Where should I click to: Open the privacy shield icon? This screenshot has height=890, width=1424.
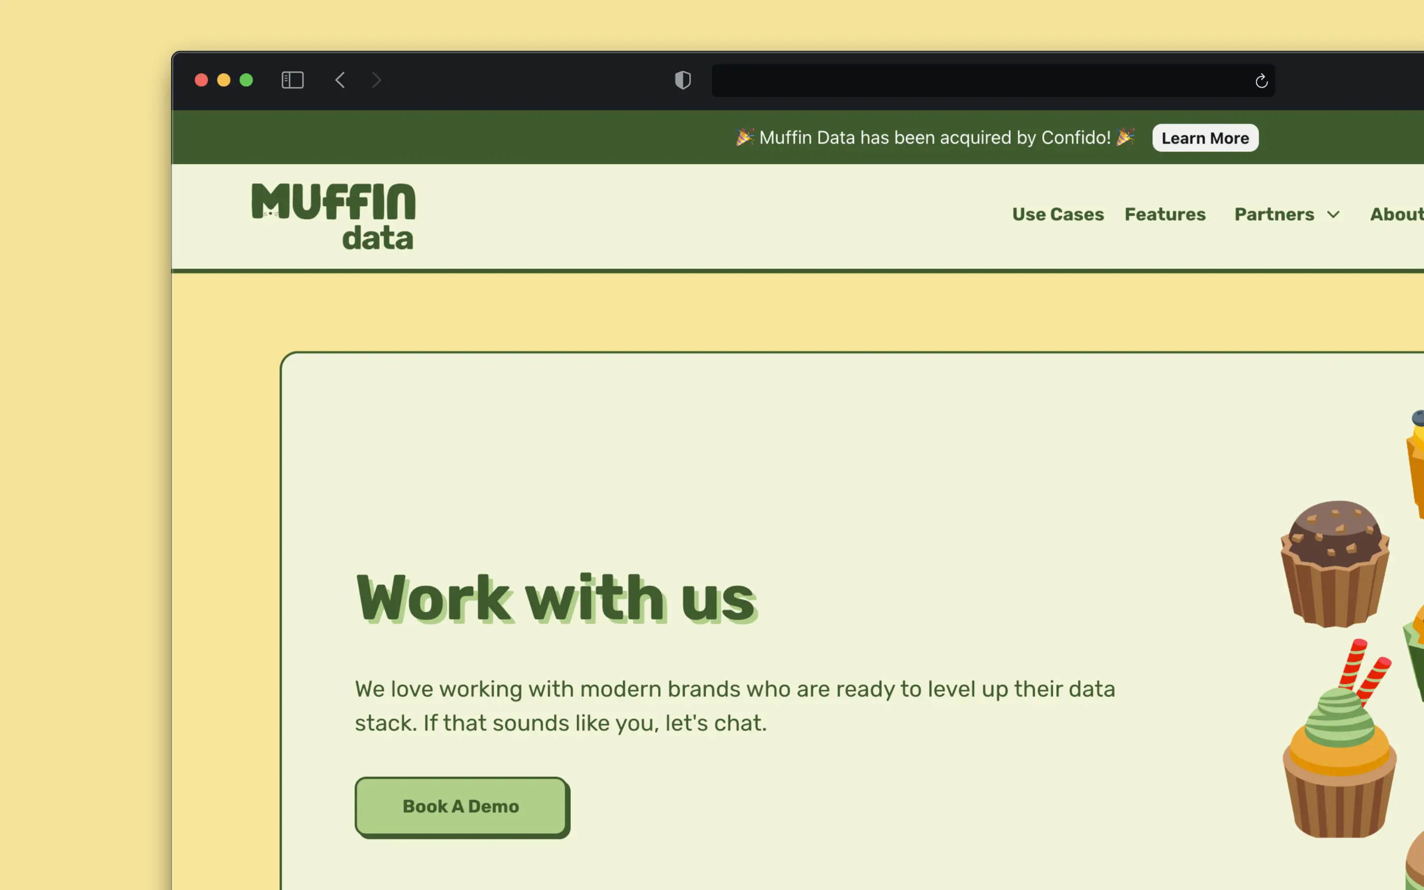682,80
